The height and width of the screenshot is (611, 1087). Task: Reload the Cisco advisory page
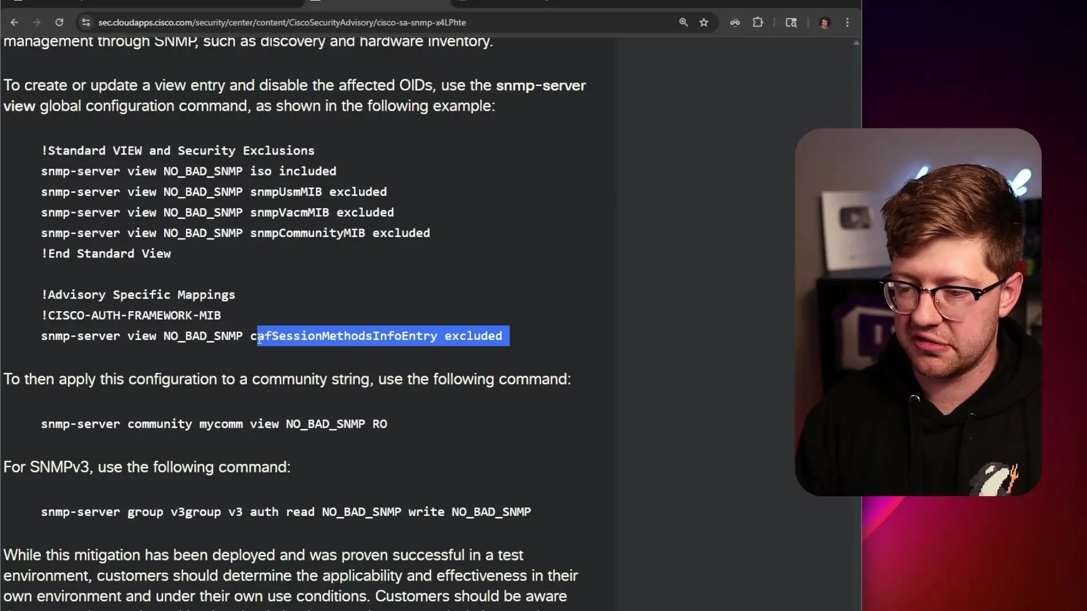[x=59, y=22]
